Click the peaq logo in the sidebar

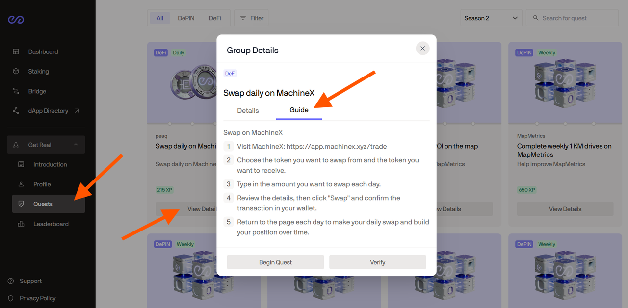pos(16,19)
